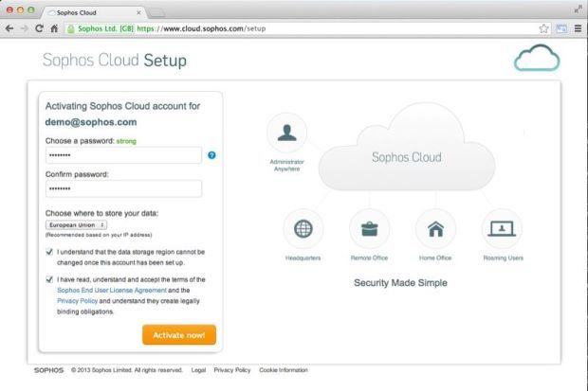Click the browser forward arrow
The image size is (588, 391).
24,28
